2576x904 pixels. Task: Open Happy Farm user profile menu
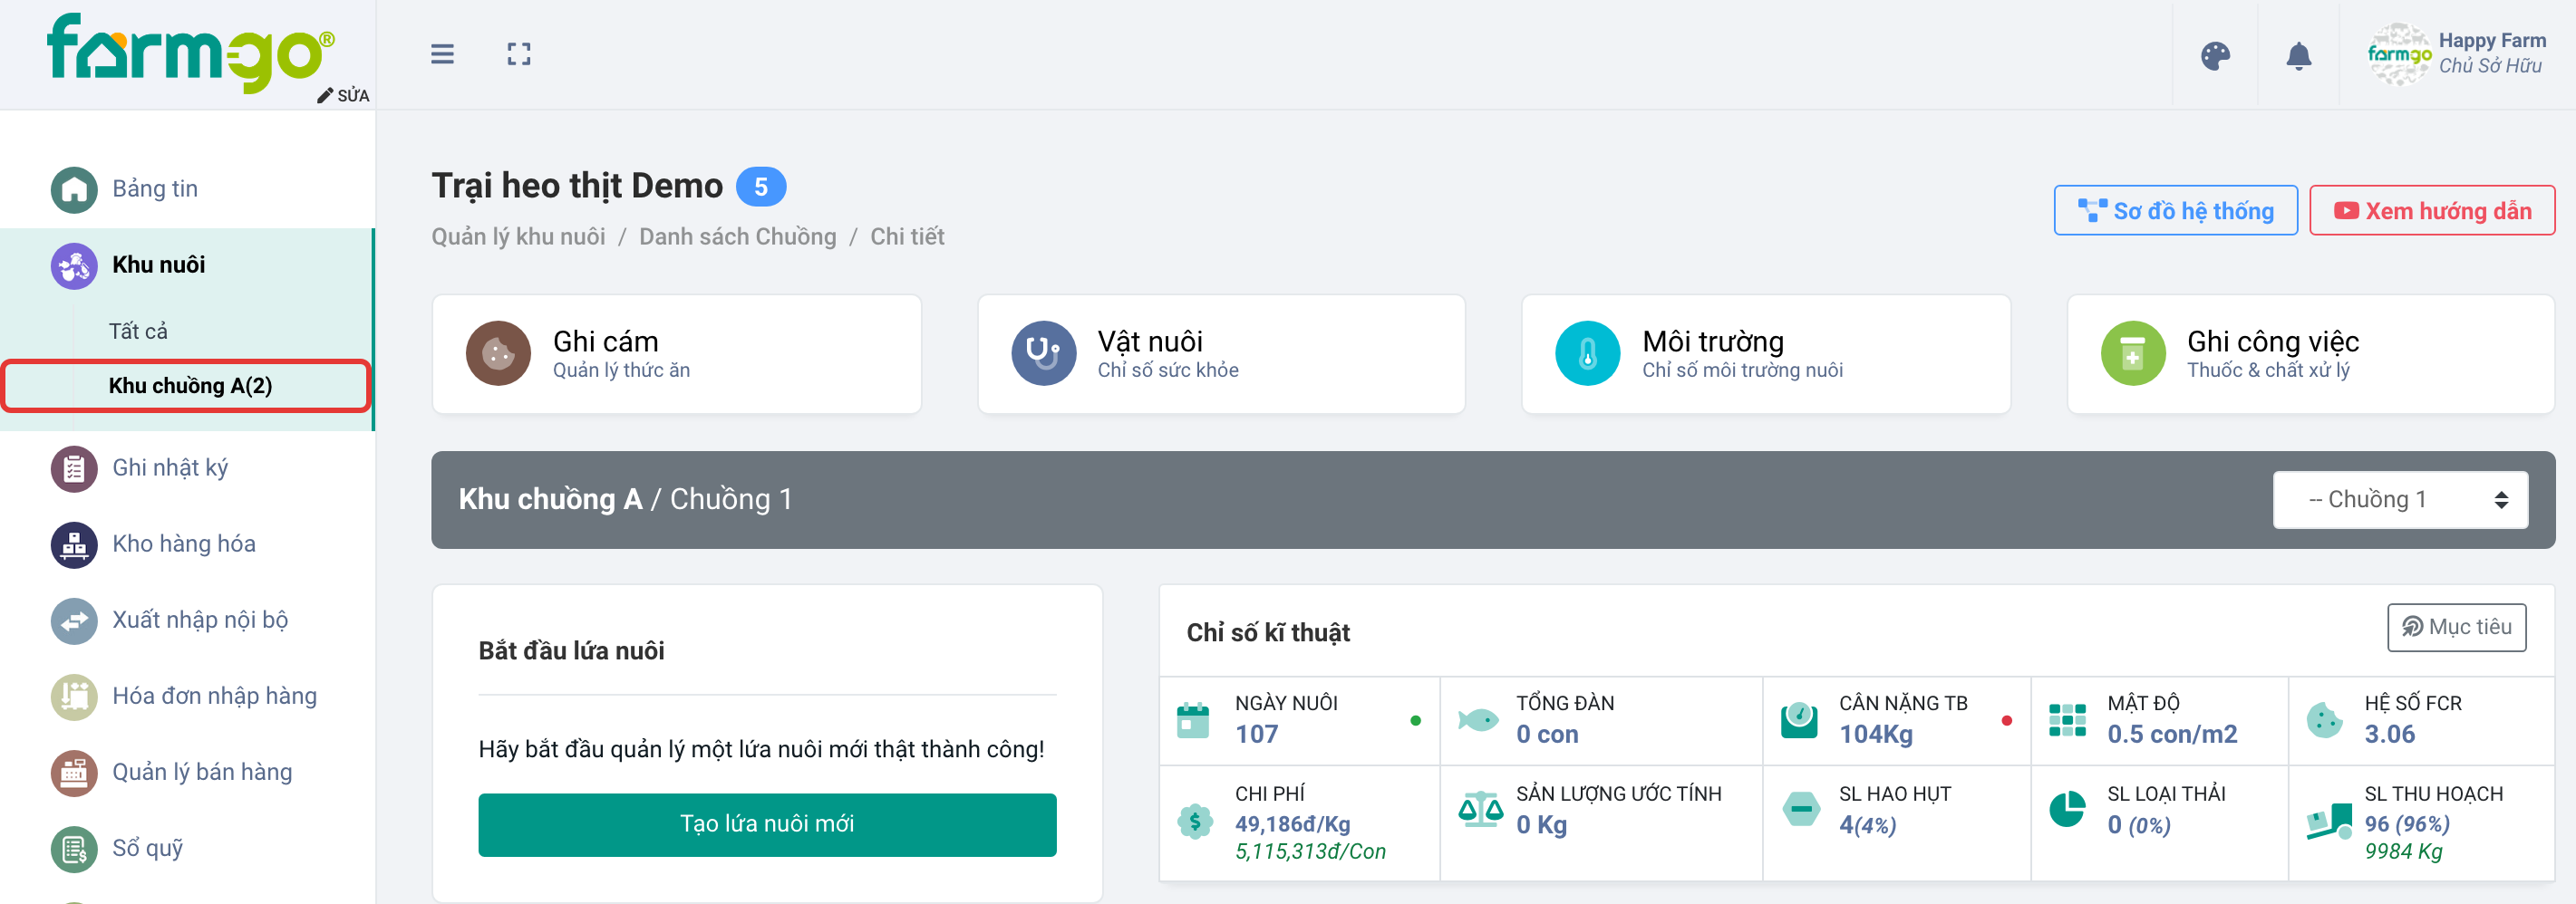coord(2456,54)
